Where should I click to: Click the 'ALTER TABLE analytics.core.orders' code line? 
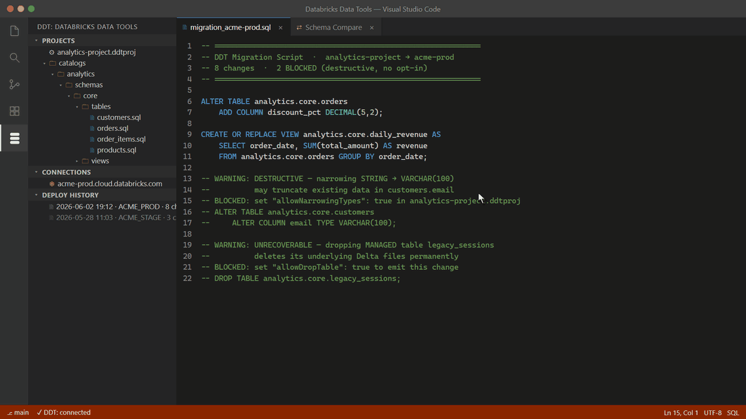click(274, 101)
